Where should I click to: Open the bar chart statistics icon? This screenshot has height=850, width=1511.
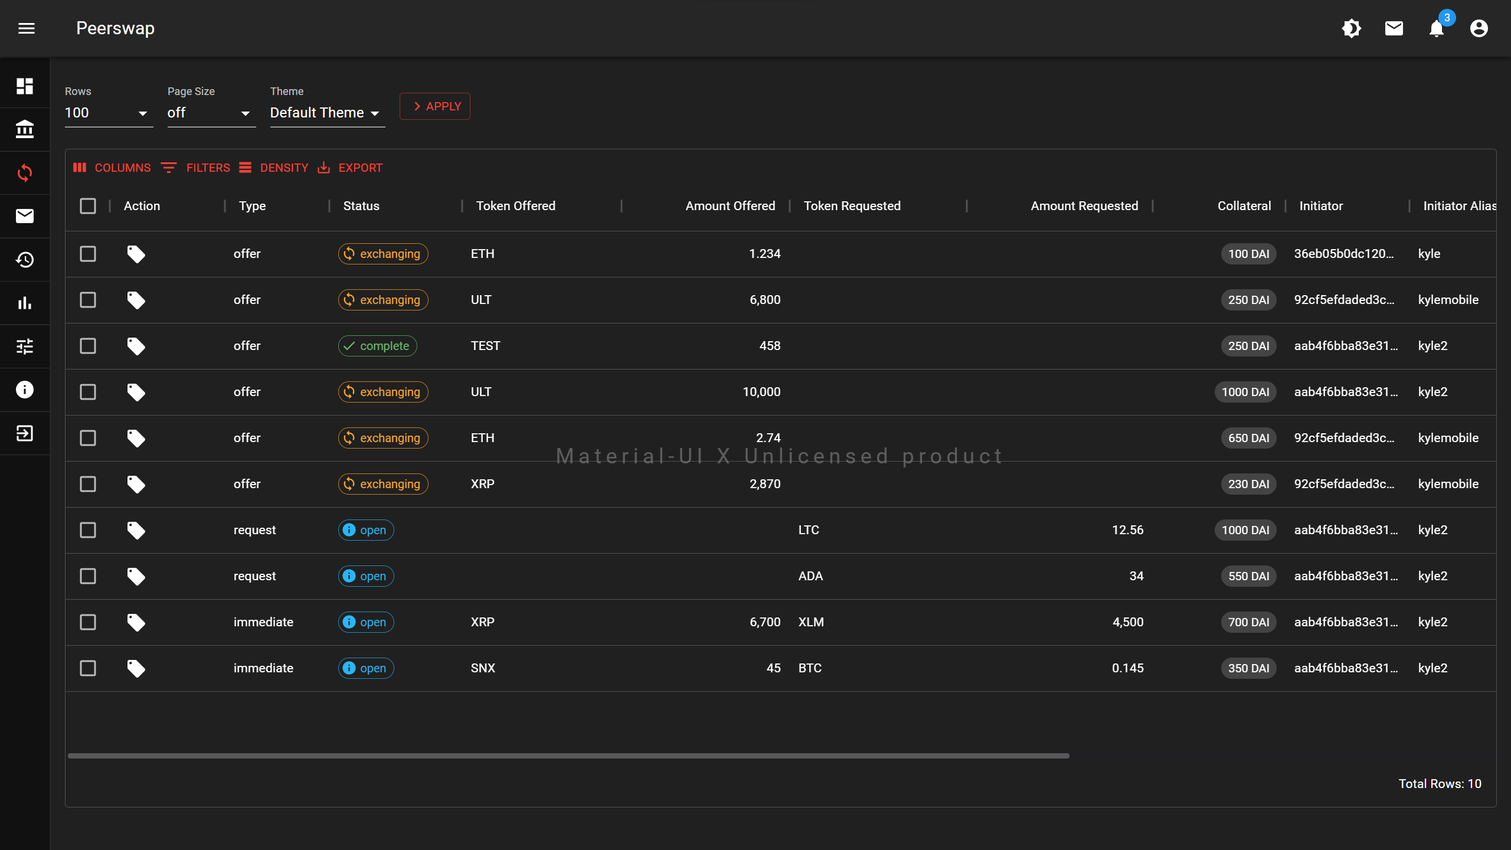25,303
